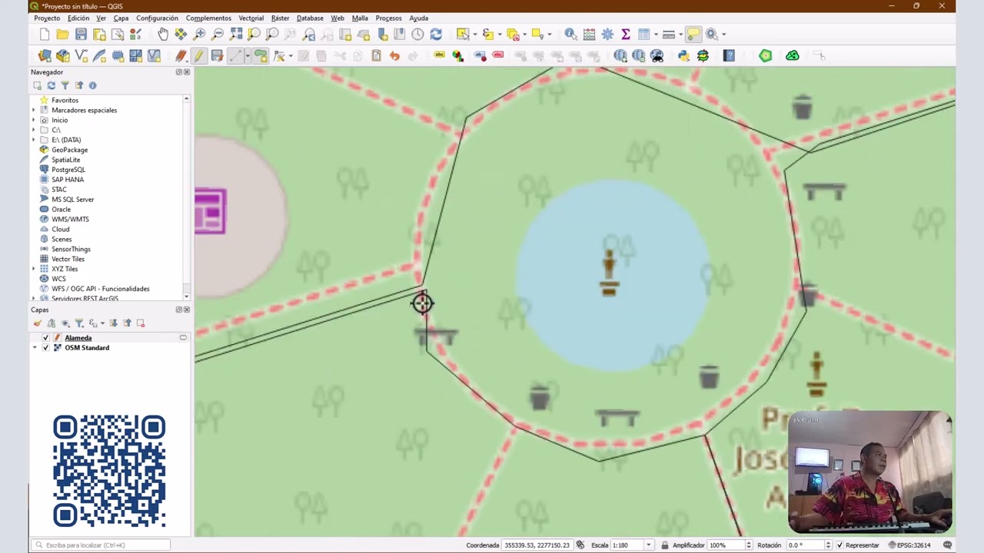Toggle visibility of the Alameda layer
Screen dimensions: 984x553
point(45,338)
